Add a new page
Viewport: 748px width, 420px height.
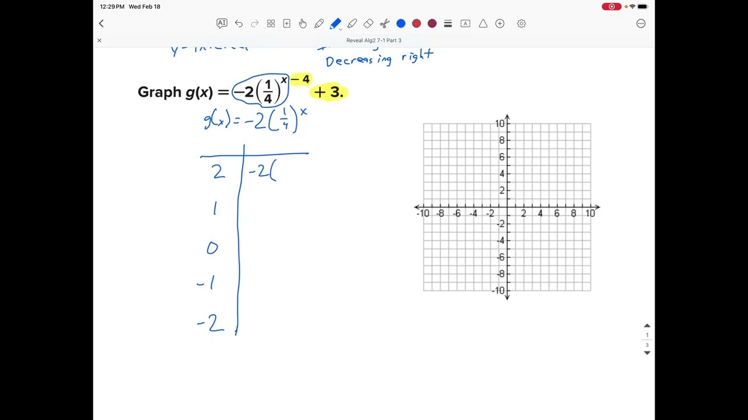point(287,23)
